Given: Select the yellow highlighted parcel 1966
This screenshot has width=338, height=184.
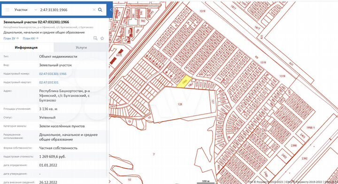Looking at the screenshot, I should click(184, 82).
